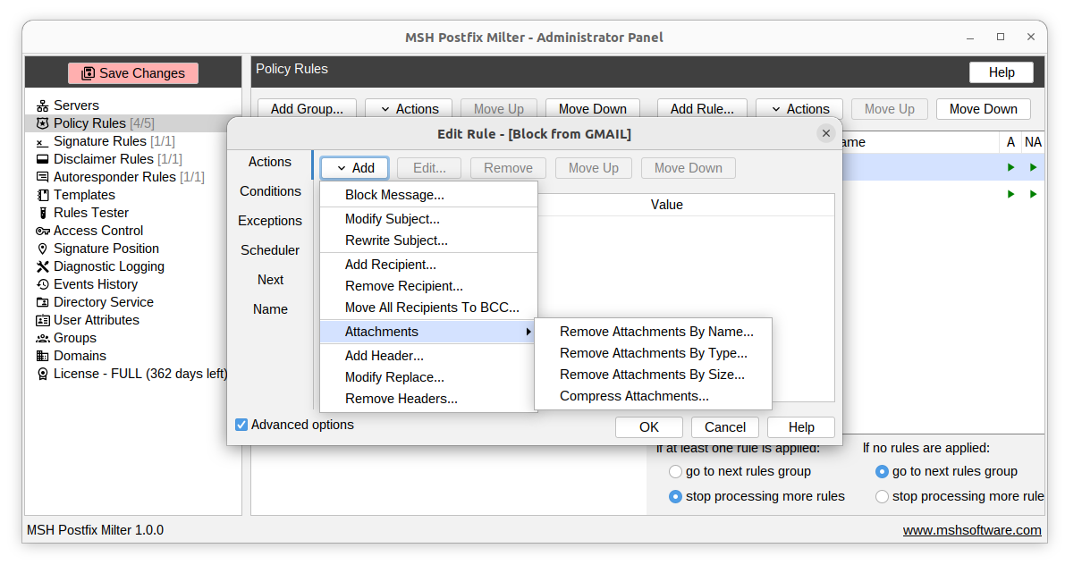Switch to the Actions tab in dialog
Viewport: 1065px width, 565px height.
(x=270, y=162)
